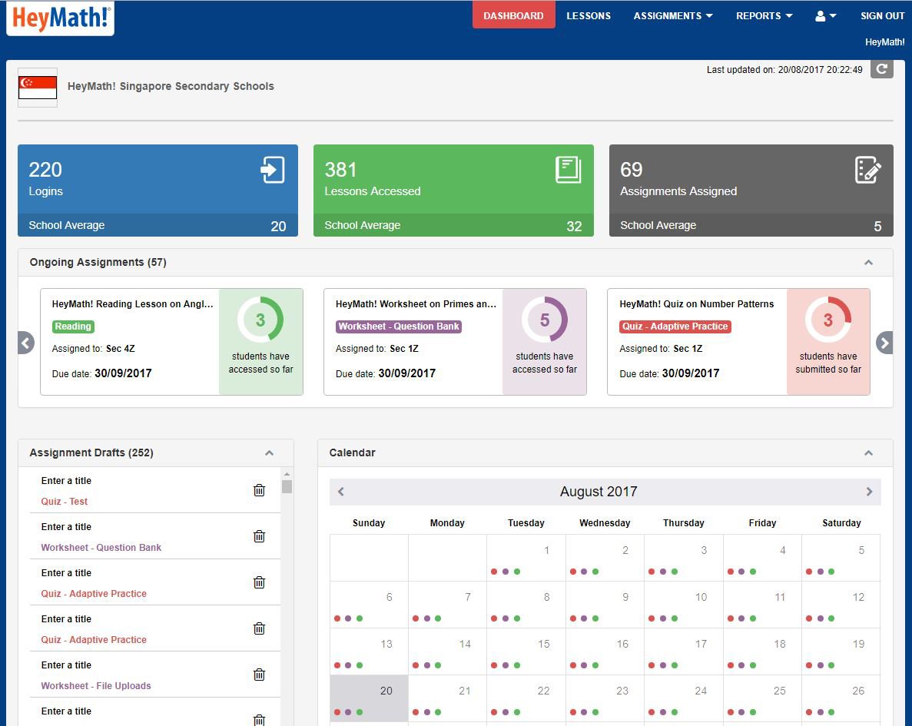Click the HeyMath! username label

pos(884,42)
